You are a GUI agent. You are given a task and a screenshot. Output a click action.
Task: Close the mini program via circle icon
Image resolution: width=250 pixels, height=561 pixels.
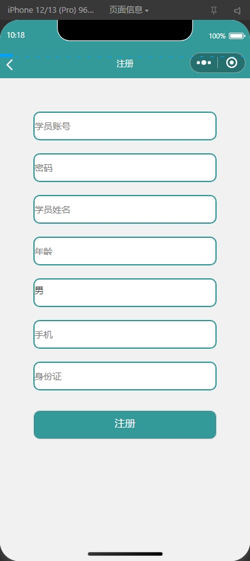[x=232, y=63]
